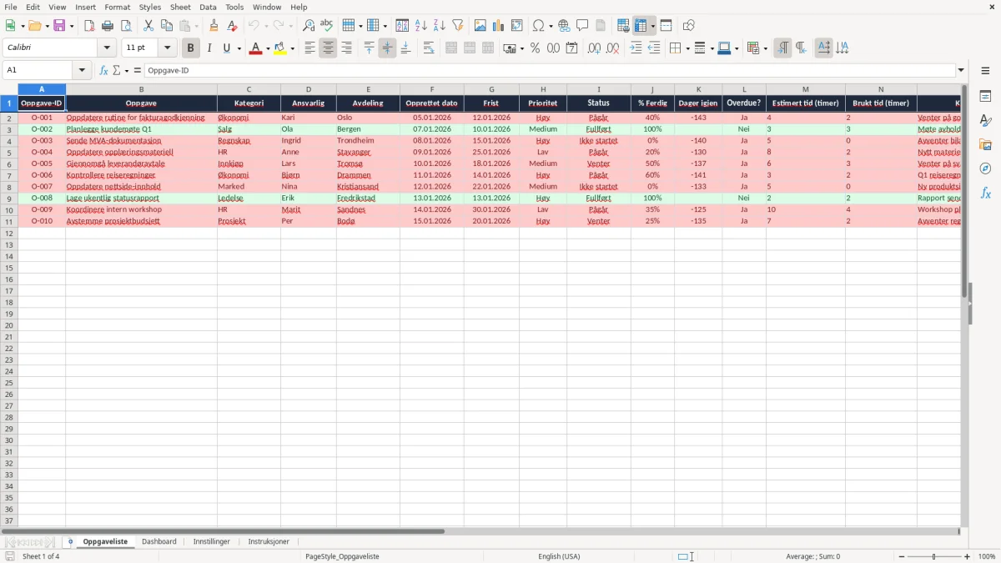The image size is (1001, 563).
Task: Click the Sort Descending icon
Action: [440, 26]
